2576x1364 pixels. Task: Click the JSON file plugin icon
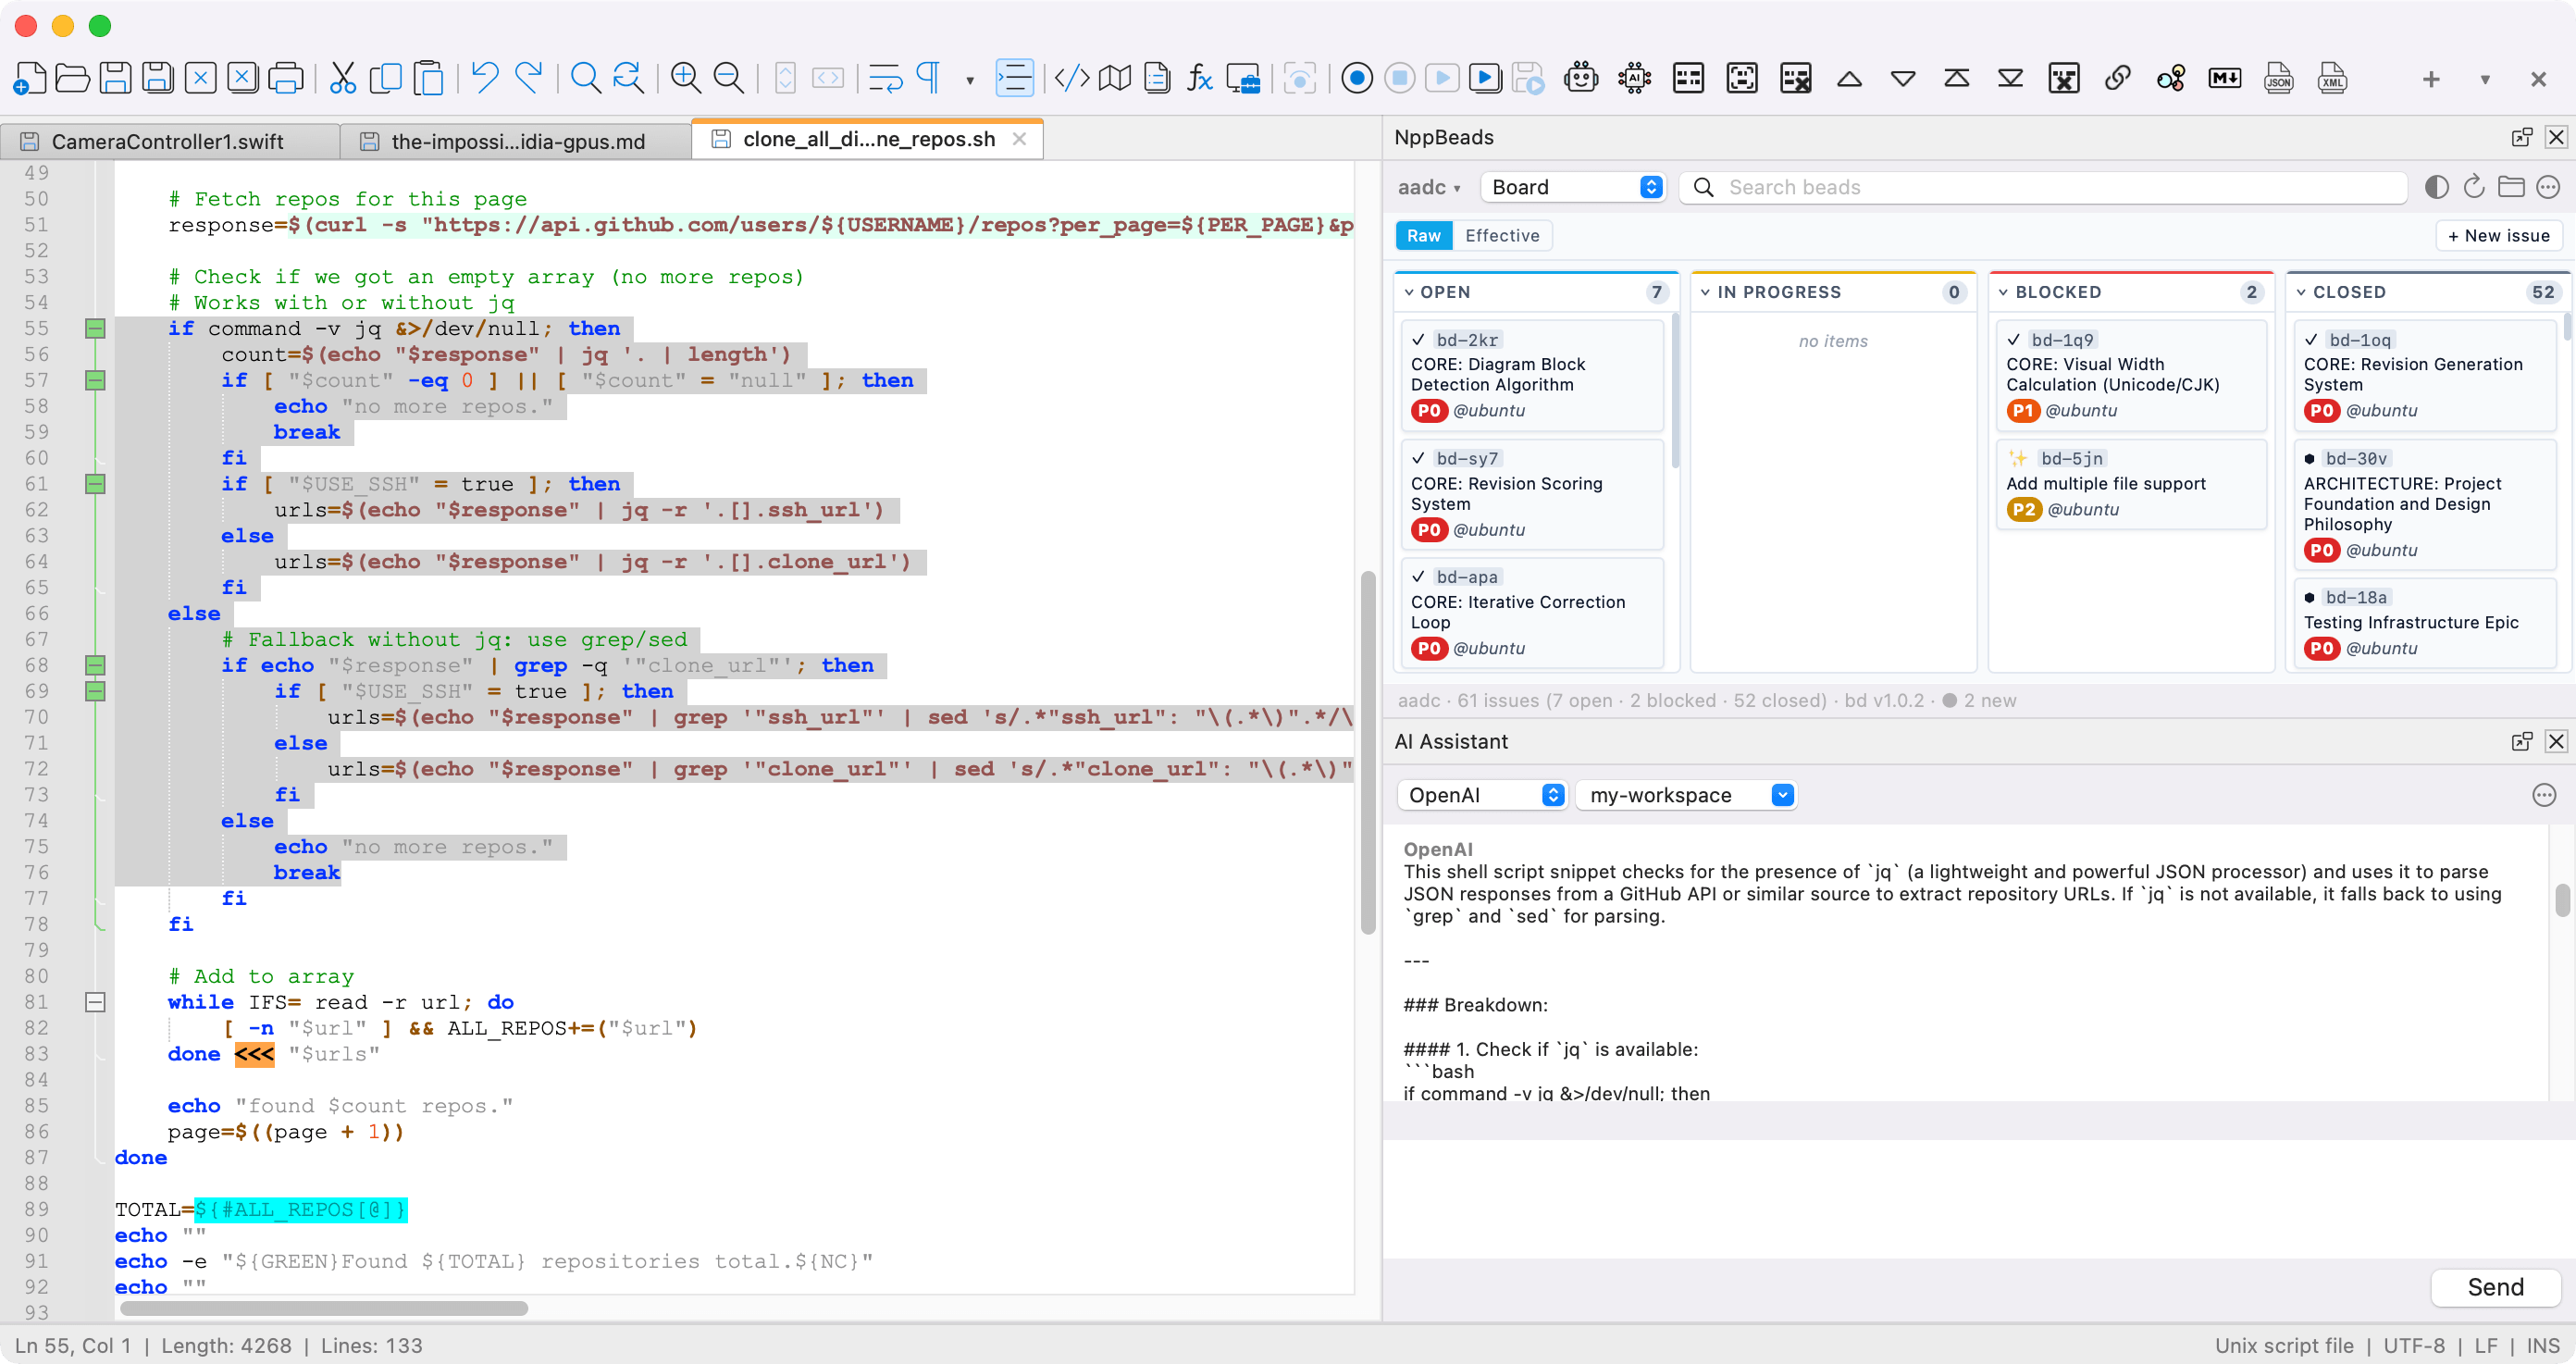2278,78
